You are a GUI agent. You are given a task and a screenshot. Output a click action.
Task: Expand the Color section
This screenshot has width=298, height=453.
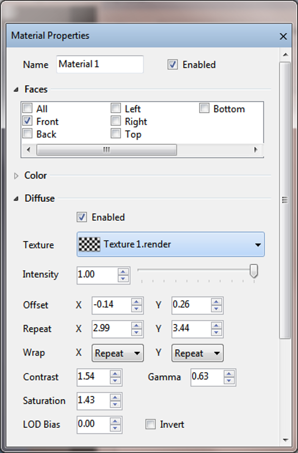pyautogui.click(x=16, y=175)
